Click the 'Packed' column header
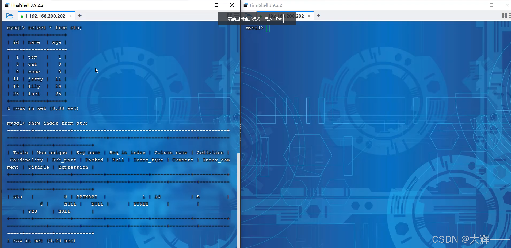Screen dimensions: 511x248 pyautogui.click(x=94, y=160)
